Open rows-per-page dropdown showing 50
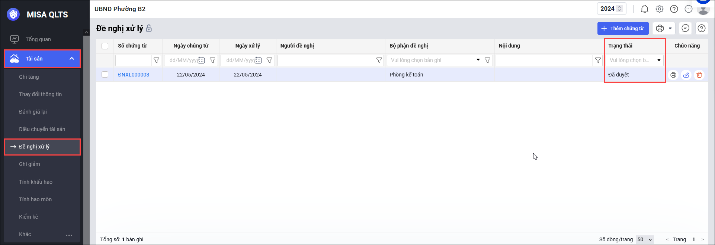This screenshot has width=715, height=245. coord(645,239)
